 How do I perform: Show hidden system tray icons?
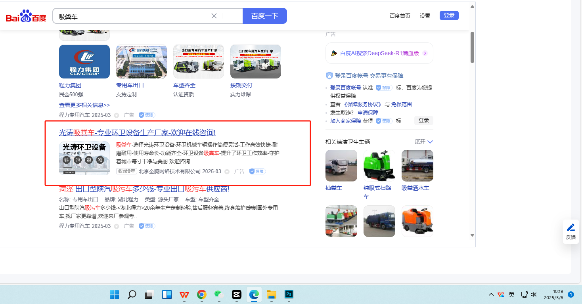[491, 294]
